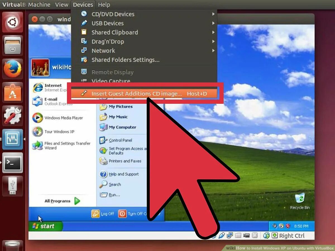
Task: Click the video capture status bar icon
Action: click(x=247, y=236)
